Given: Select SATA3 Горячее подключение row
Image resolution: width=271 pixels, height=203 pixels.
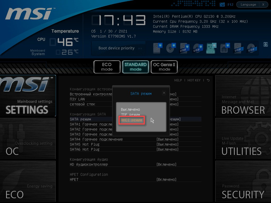Looking at the screenshot, I should pyautogui.click(x=135, y=134).
